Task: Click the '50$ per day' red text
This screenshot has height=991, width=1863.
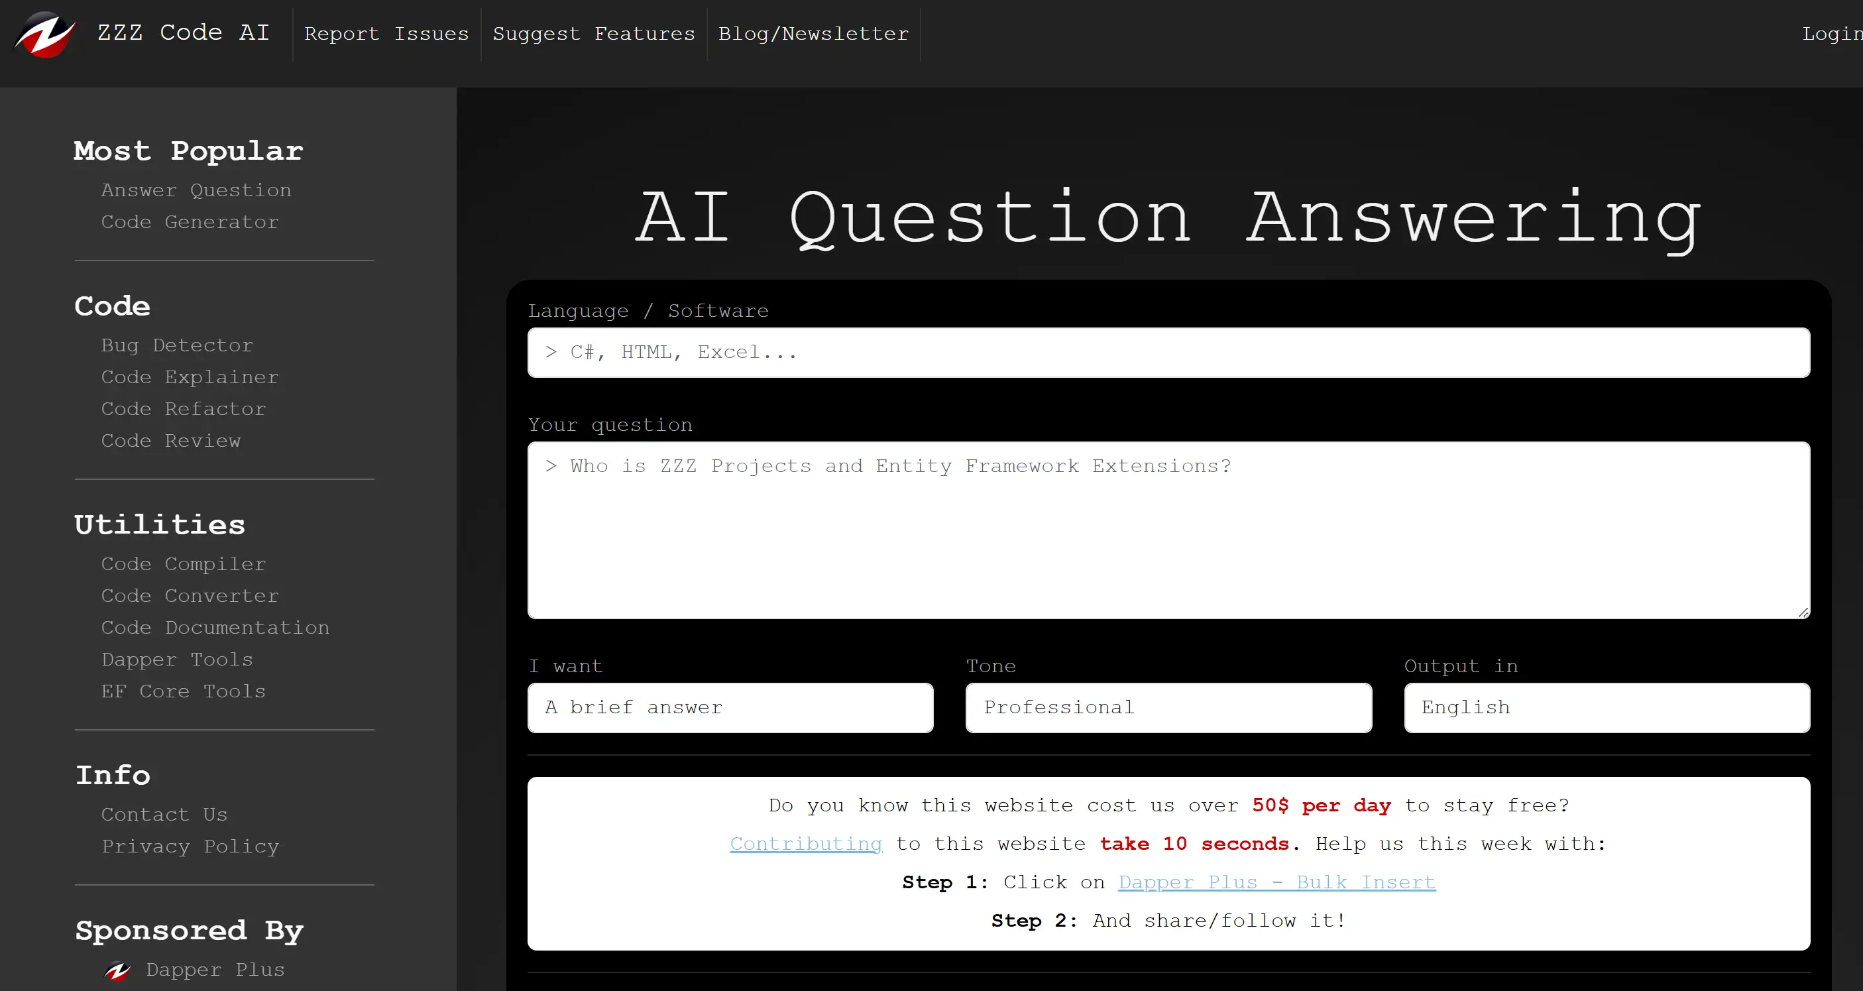Action: [x=1322, y=805]
